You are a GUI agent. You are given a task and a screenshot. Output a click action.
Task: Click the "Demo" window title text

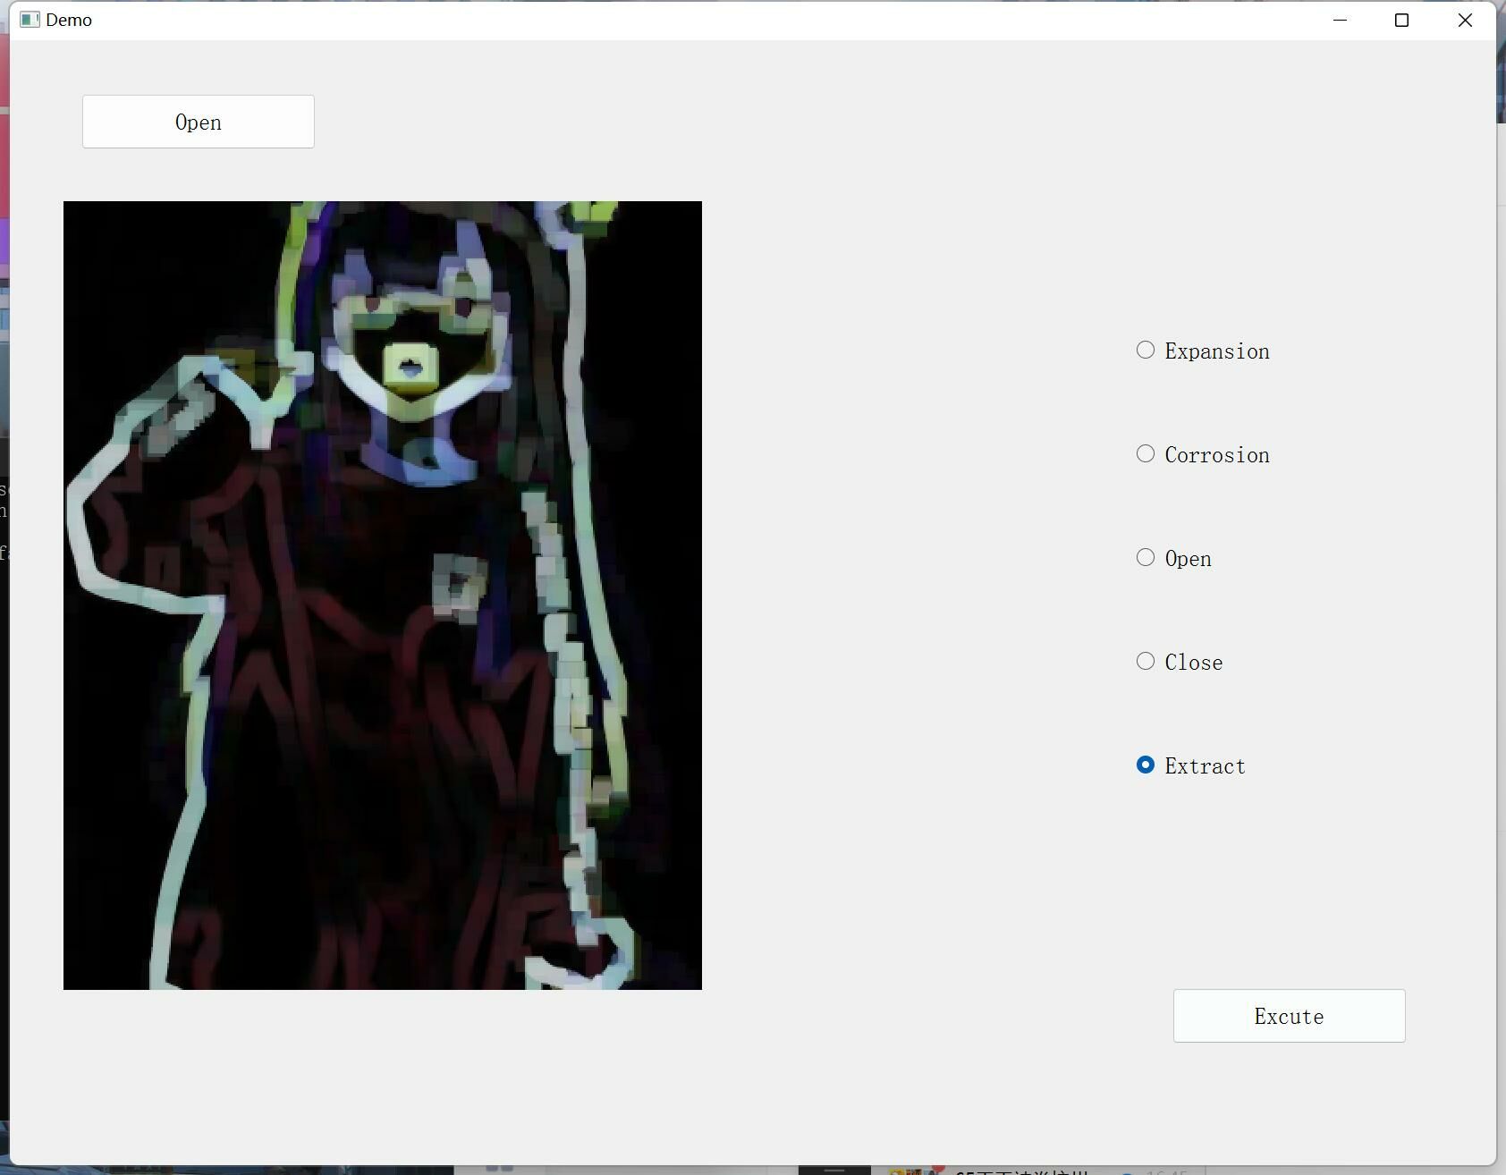coord(69,20)
